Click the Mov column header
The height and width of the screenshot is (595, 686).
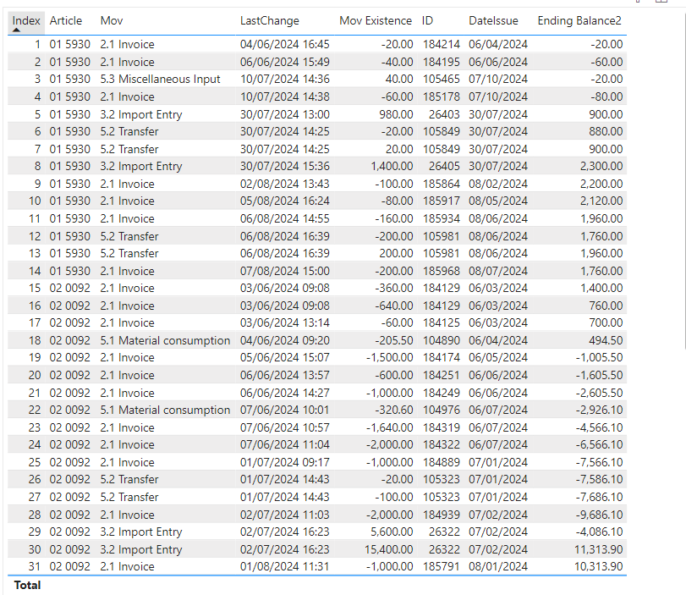112,20
